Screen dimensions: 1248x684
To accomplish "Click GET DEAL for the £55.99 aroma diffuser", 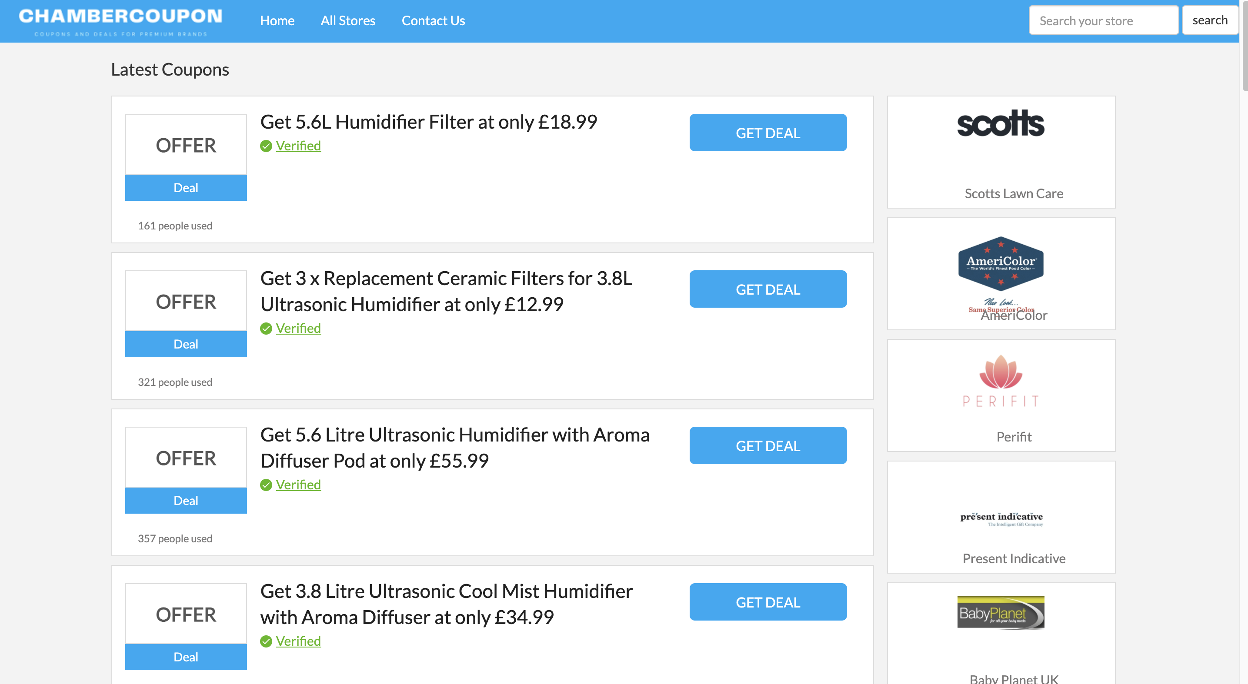I will click(768, 445).
